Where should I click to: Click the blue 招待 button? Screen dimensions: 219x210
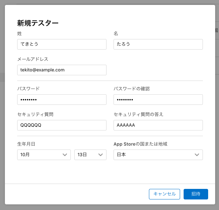click(196, 194)
